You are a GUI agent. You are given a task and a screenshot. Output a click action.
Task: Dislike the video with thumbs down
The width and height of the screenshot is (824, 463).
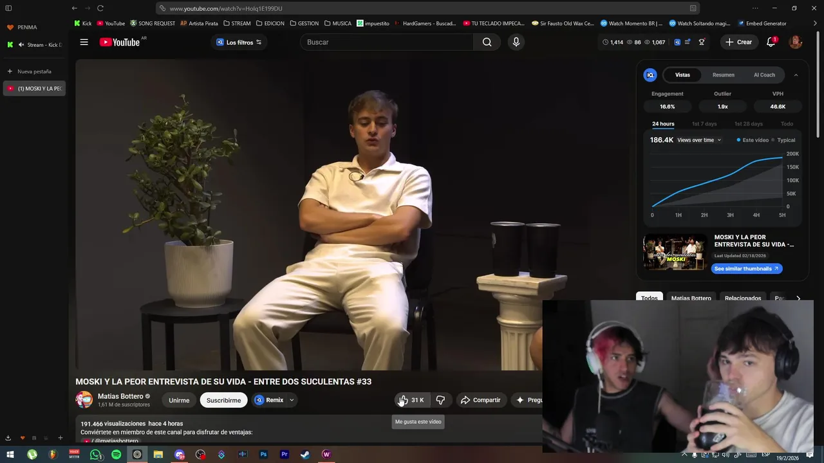coord(440,400)
